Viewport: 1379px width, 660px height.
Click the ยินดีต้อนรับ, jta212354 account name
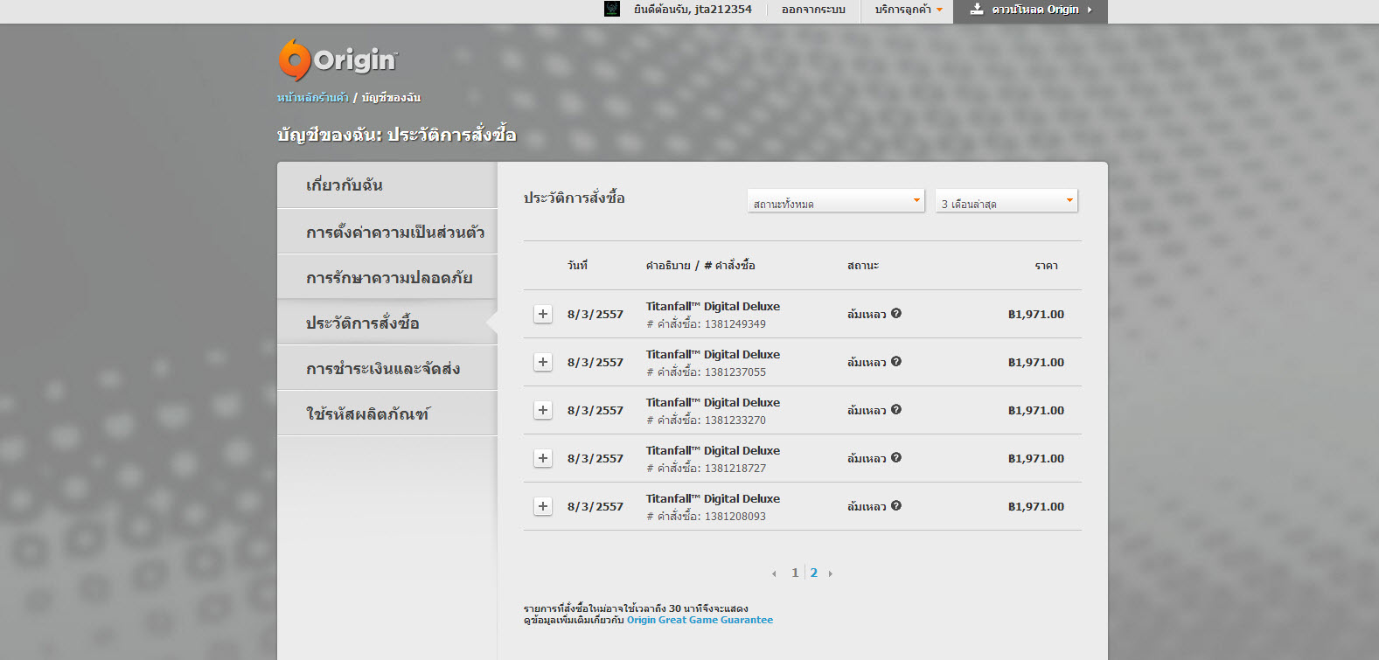coord(693,10)
